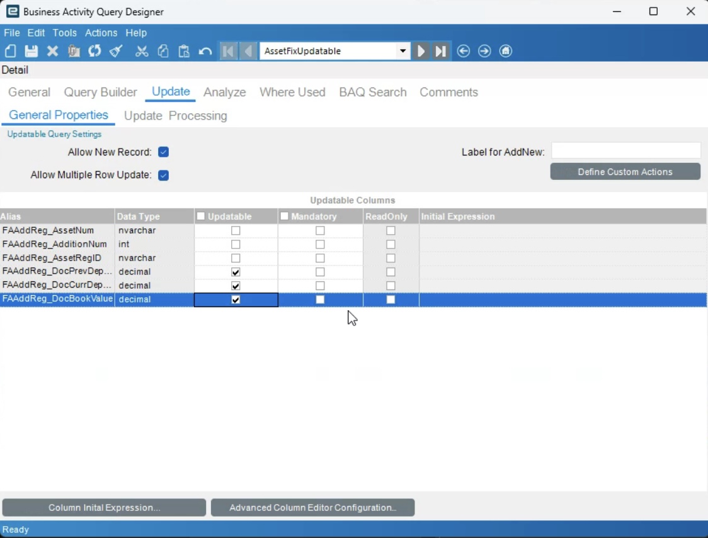Image resolution: width=708 pixels, height=538 pixels.
Task: Click the ReadOnly column header
Action: [391, 216]
